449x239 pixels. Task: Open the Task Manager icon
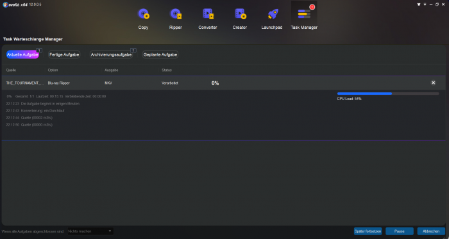point(304,14)
